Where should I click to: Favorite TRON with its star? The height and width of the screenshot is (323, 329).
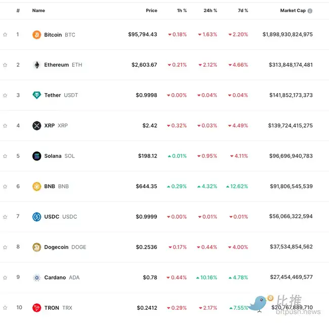click(5, 308)
